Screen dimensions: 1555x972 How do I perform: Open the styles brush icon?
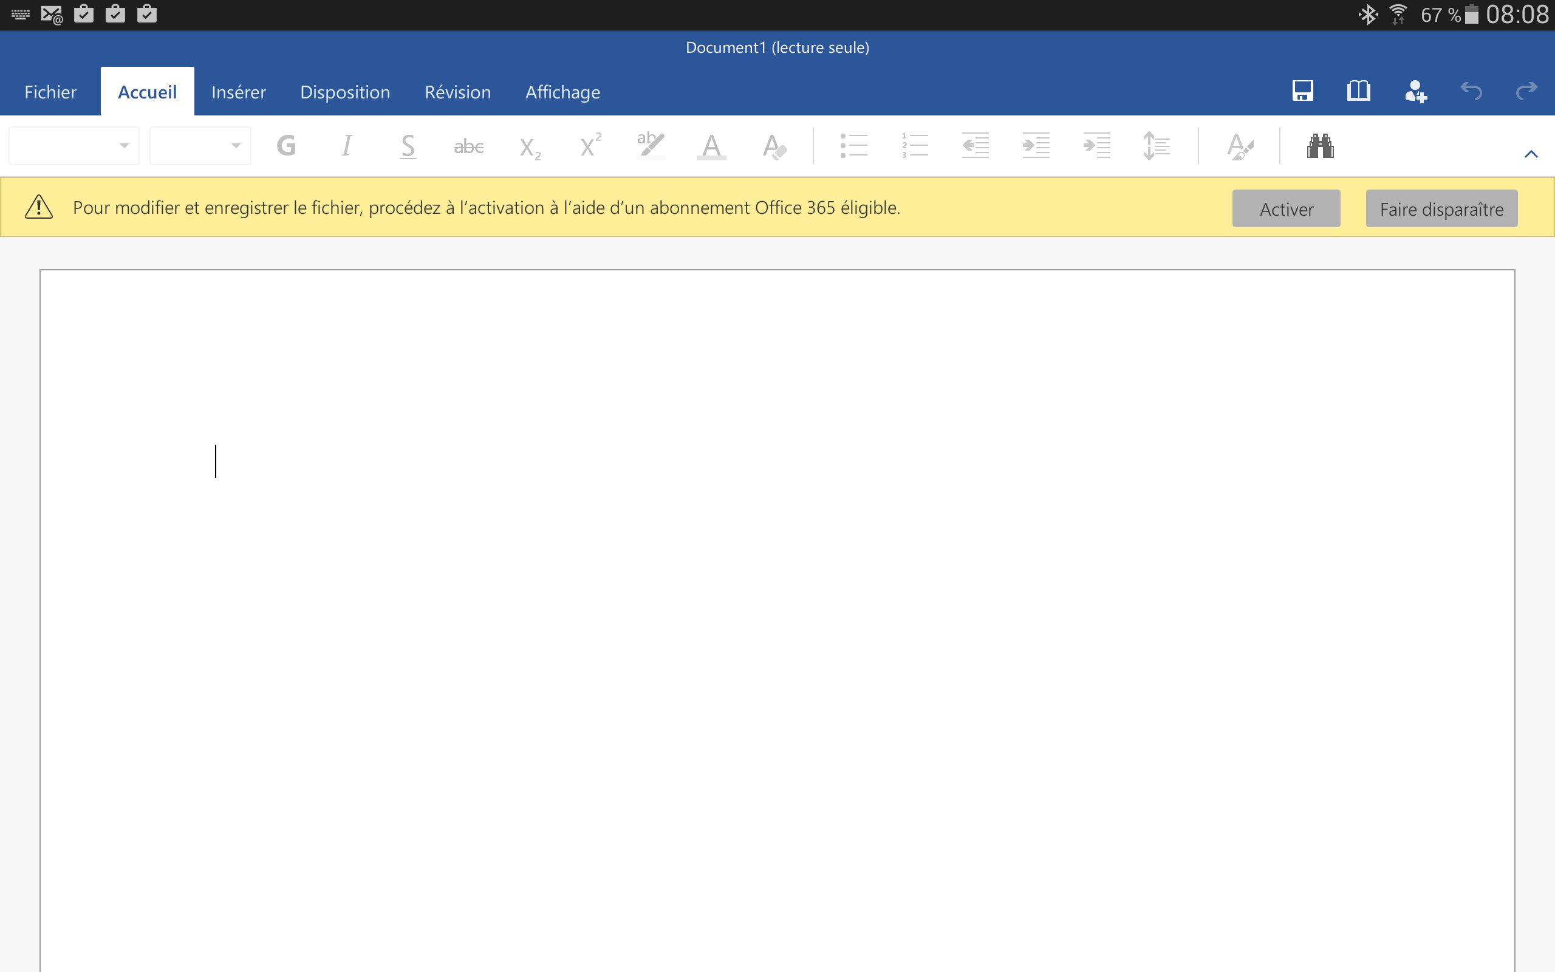(1240, 146)
